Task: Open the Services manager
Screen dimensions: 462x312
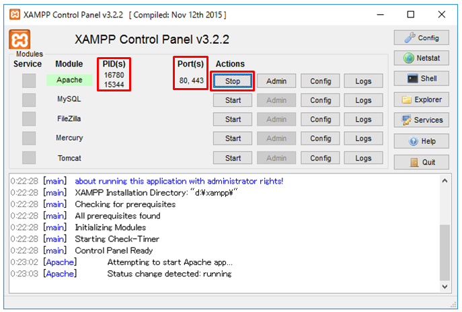Action: click(421, 120)
